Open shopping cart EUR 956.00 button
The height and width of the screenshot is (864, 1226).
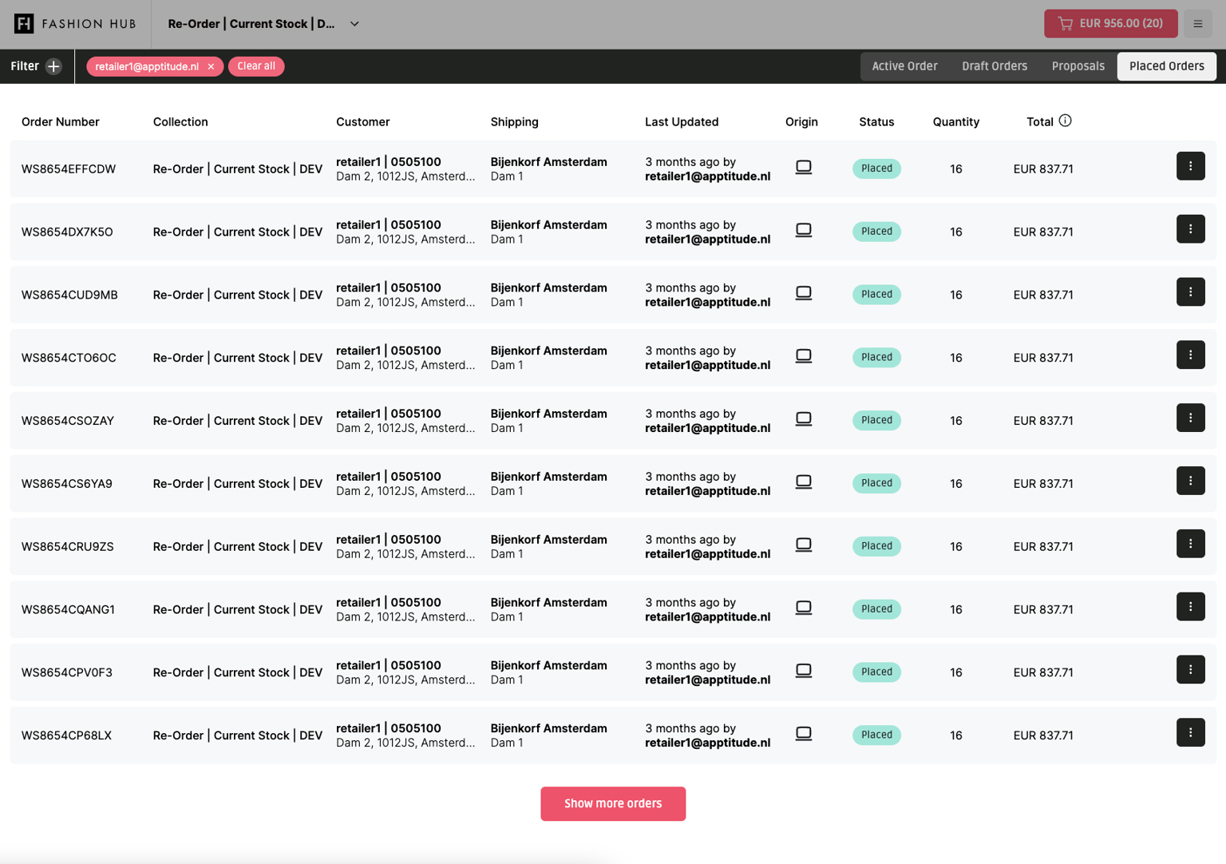(1110, 24)
